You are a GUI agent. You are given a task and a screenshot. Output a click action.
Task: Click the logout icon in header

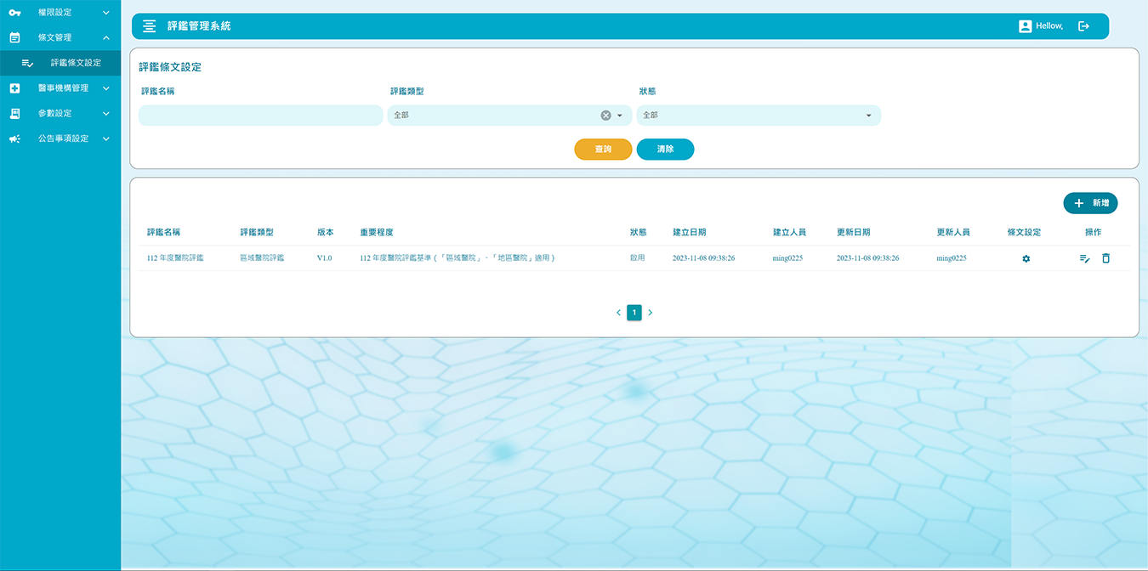(1083, 26)
